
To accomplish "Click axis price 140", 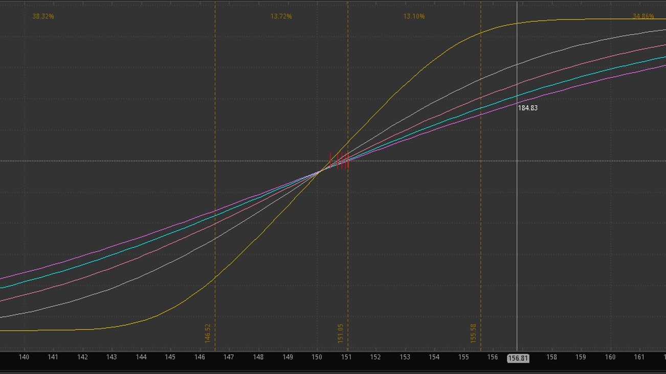I will click(x=24, y=357).
